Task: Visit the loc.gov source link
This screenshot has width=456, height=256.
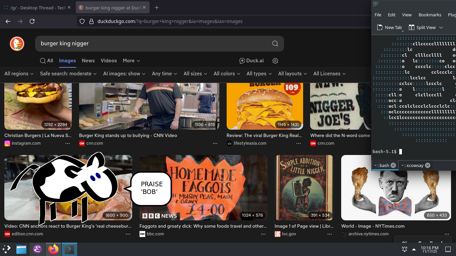Action: [x=289, y=234]
